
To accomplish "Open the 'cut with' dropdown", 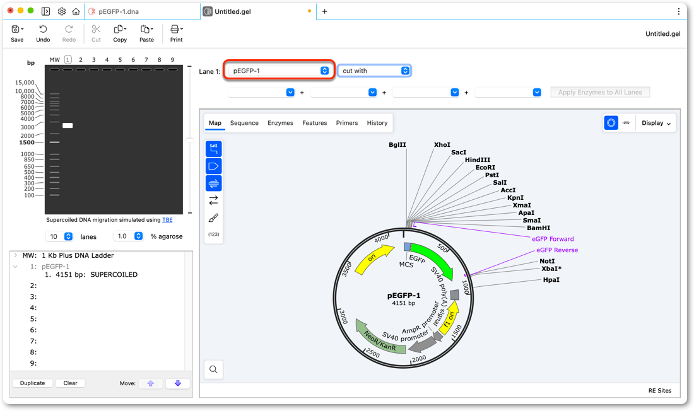I will [374, 71].
